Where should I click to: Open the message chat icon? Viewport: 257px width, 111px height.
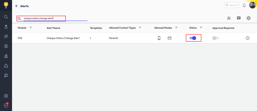[239, 18]
